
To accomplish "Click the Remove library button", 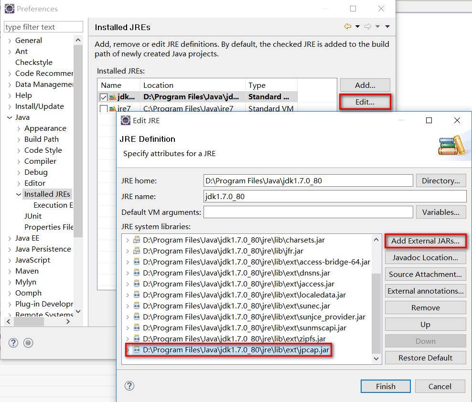I will point(425,307).
